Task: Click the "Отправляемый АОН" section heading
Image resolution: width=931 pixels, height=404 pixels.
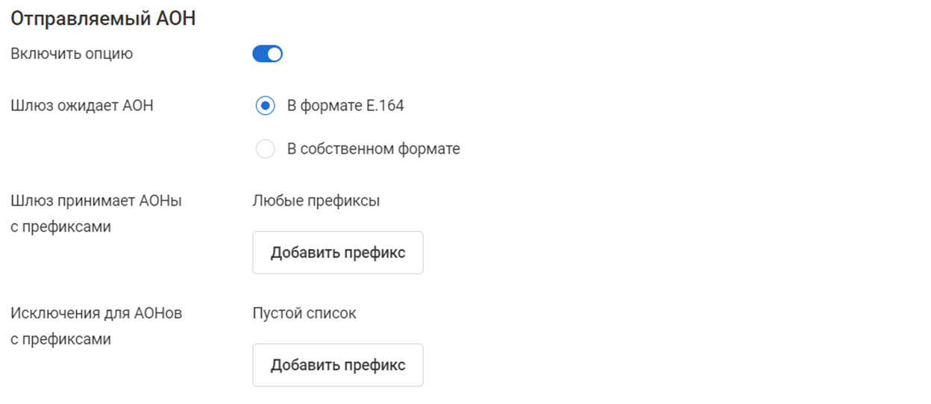Action: pyautogui.click(x=103, y=19)
